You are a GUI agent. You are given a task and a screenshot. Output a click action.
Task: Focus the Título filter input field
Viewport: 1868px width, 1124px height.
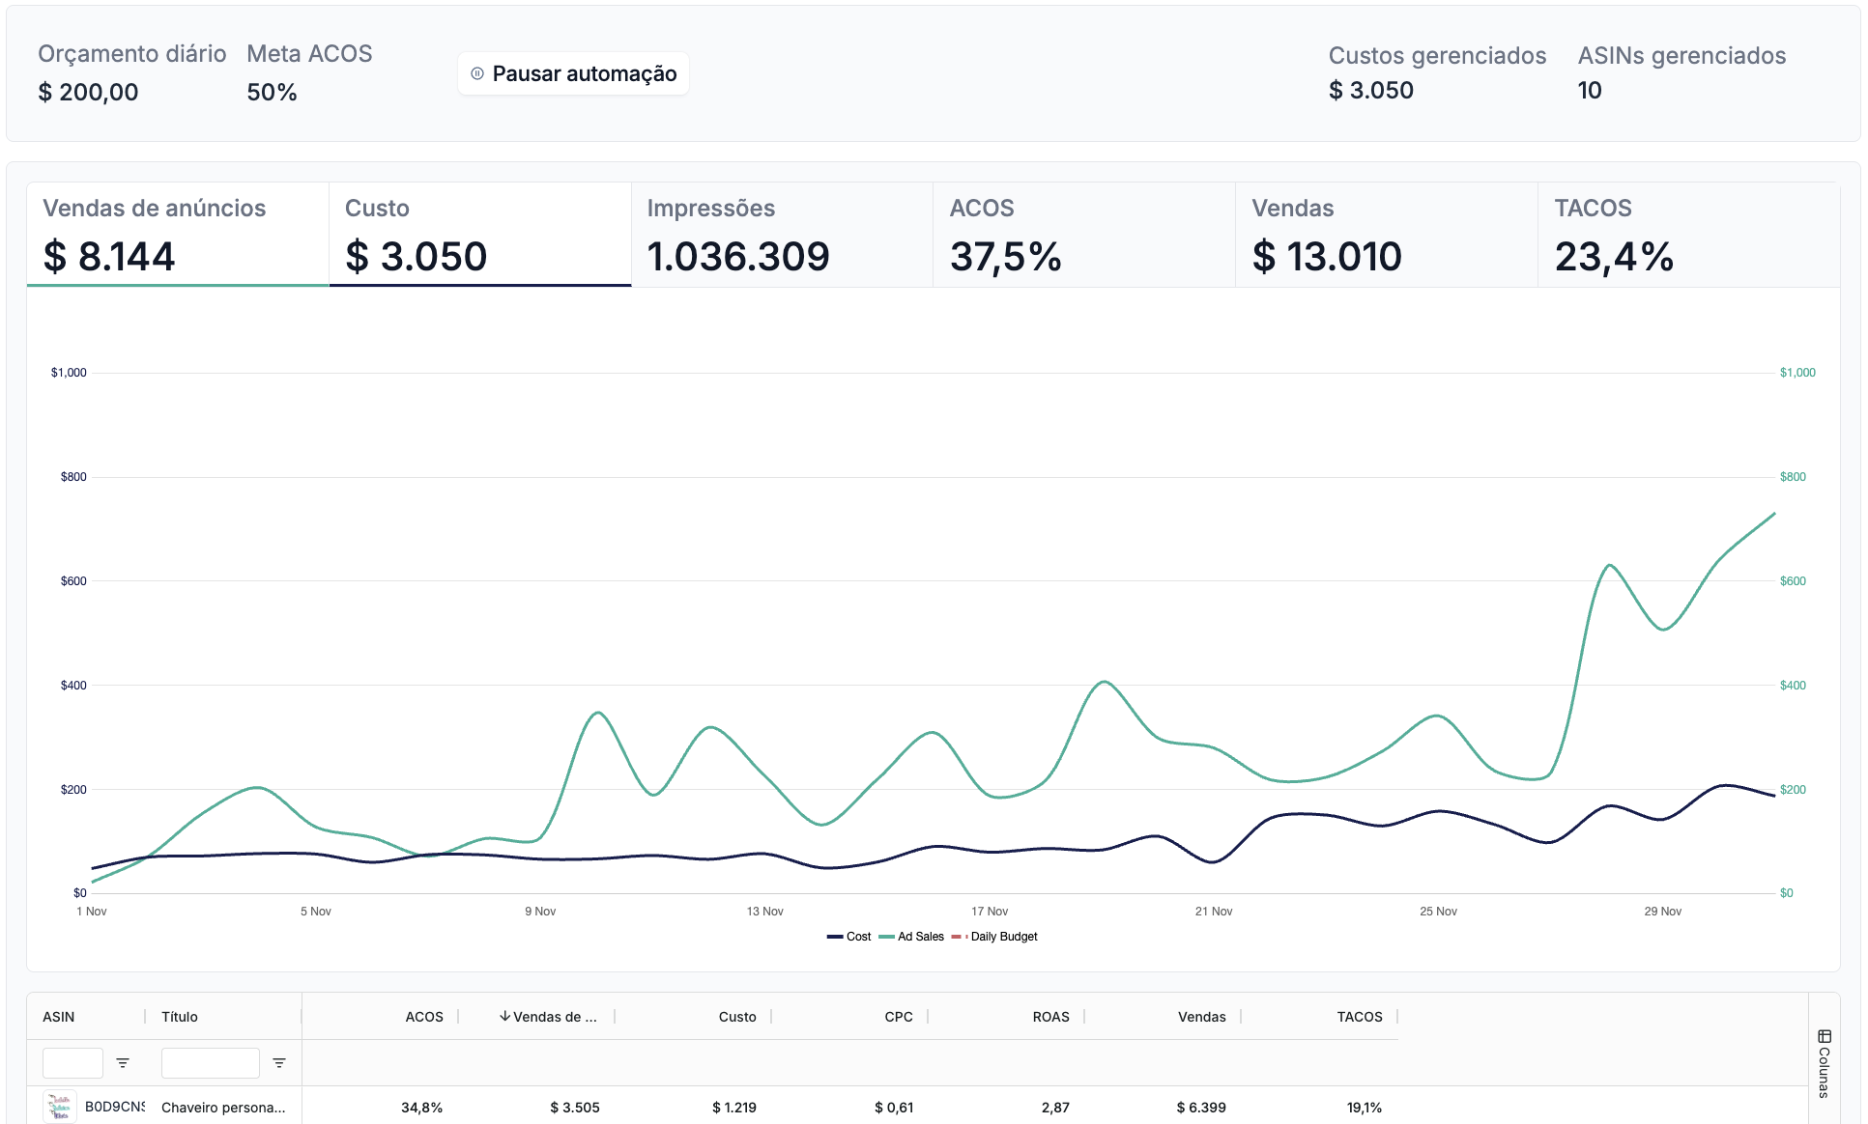point(211,1063)
